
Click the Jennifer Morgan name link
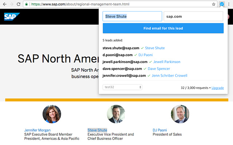(37, 130)
